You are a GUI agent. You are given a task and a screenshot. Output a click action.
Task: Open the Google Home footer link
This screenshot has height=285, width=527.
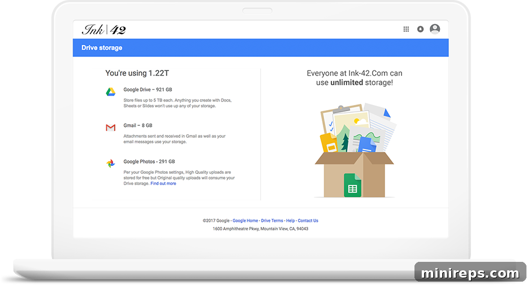tap(245, 221)
